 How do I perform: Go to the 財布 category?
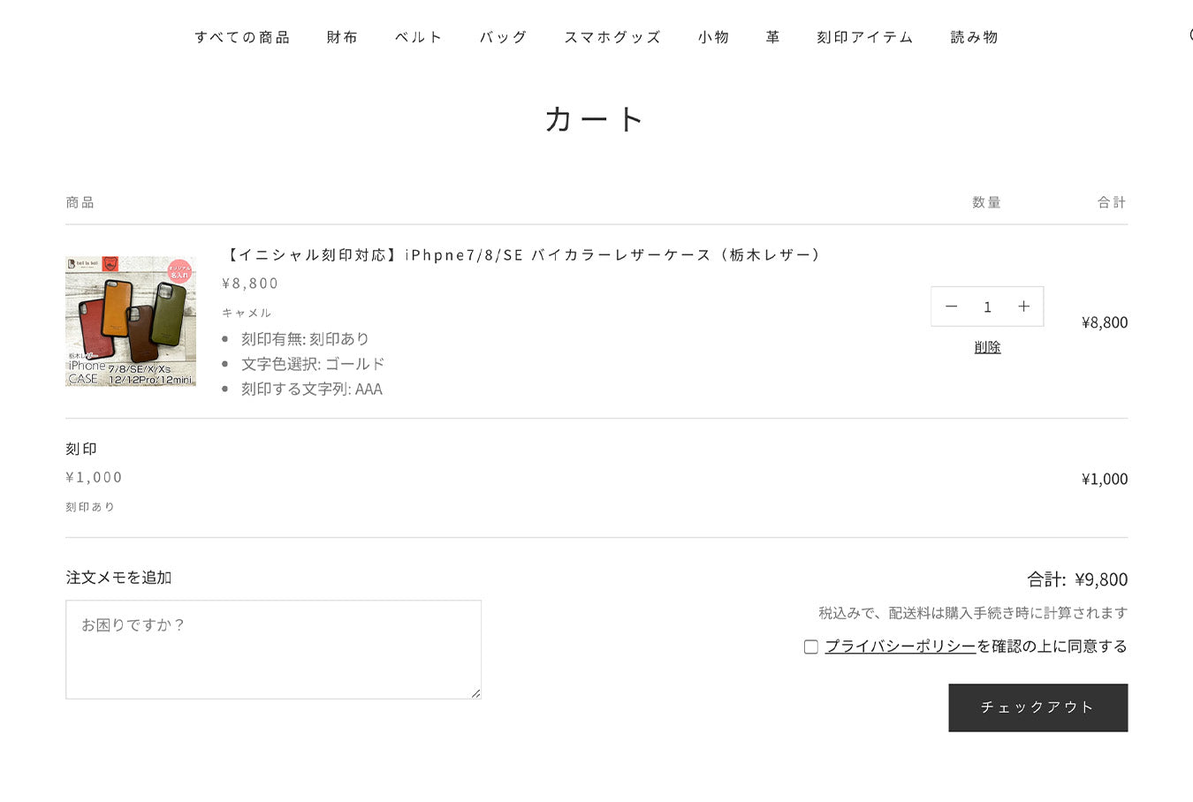pos(342,37)
